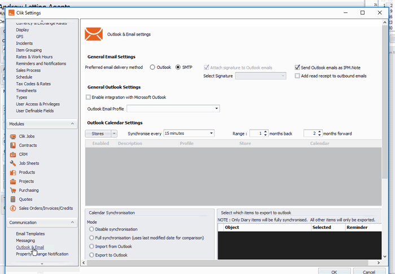Toggle Attach signature to Outlook emails
Screen dimensions: 395x274
pyautogui.click(x=207, y=68)
